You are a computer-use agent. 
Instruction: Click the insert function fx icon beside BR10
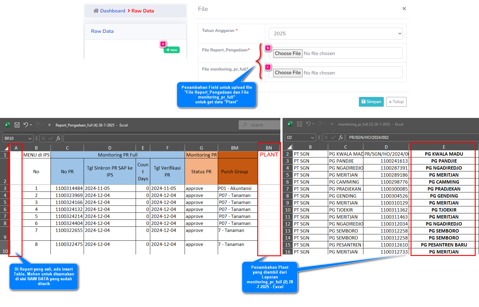[58, 138]
